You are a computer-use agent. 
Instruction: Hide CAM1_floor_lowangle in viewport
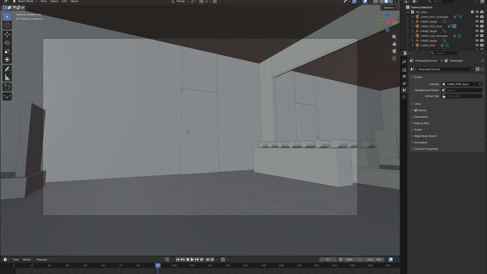477,17
